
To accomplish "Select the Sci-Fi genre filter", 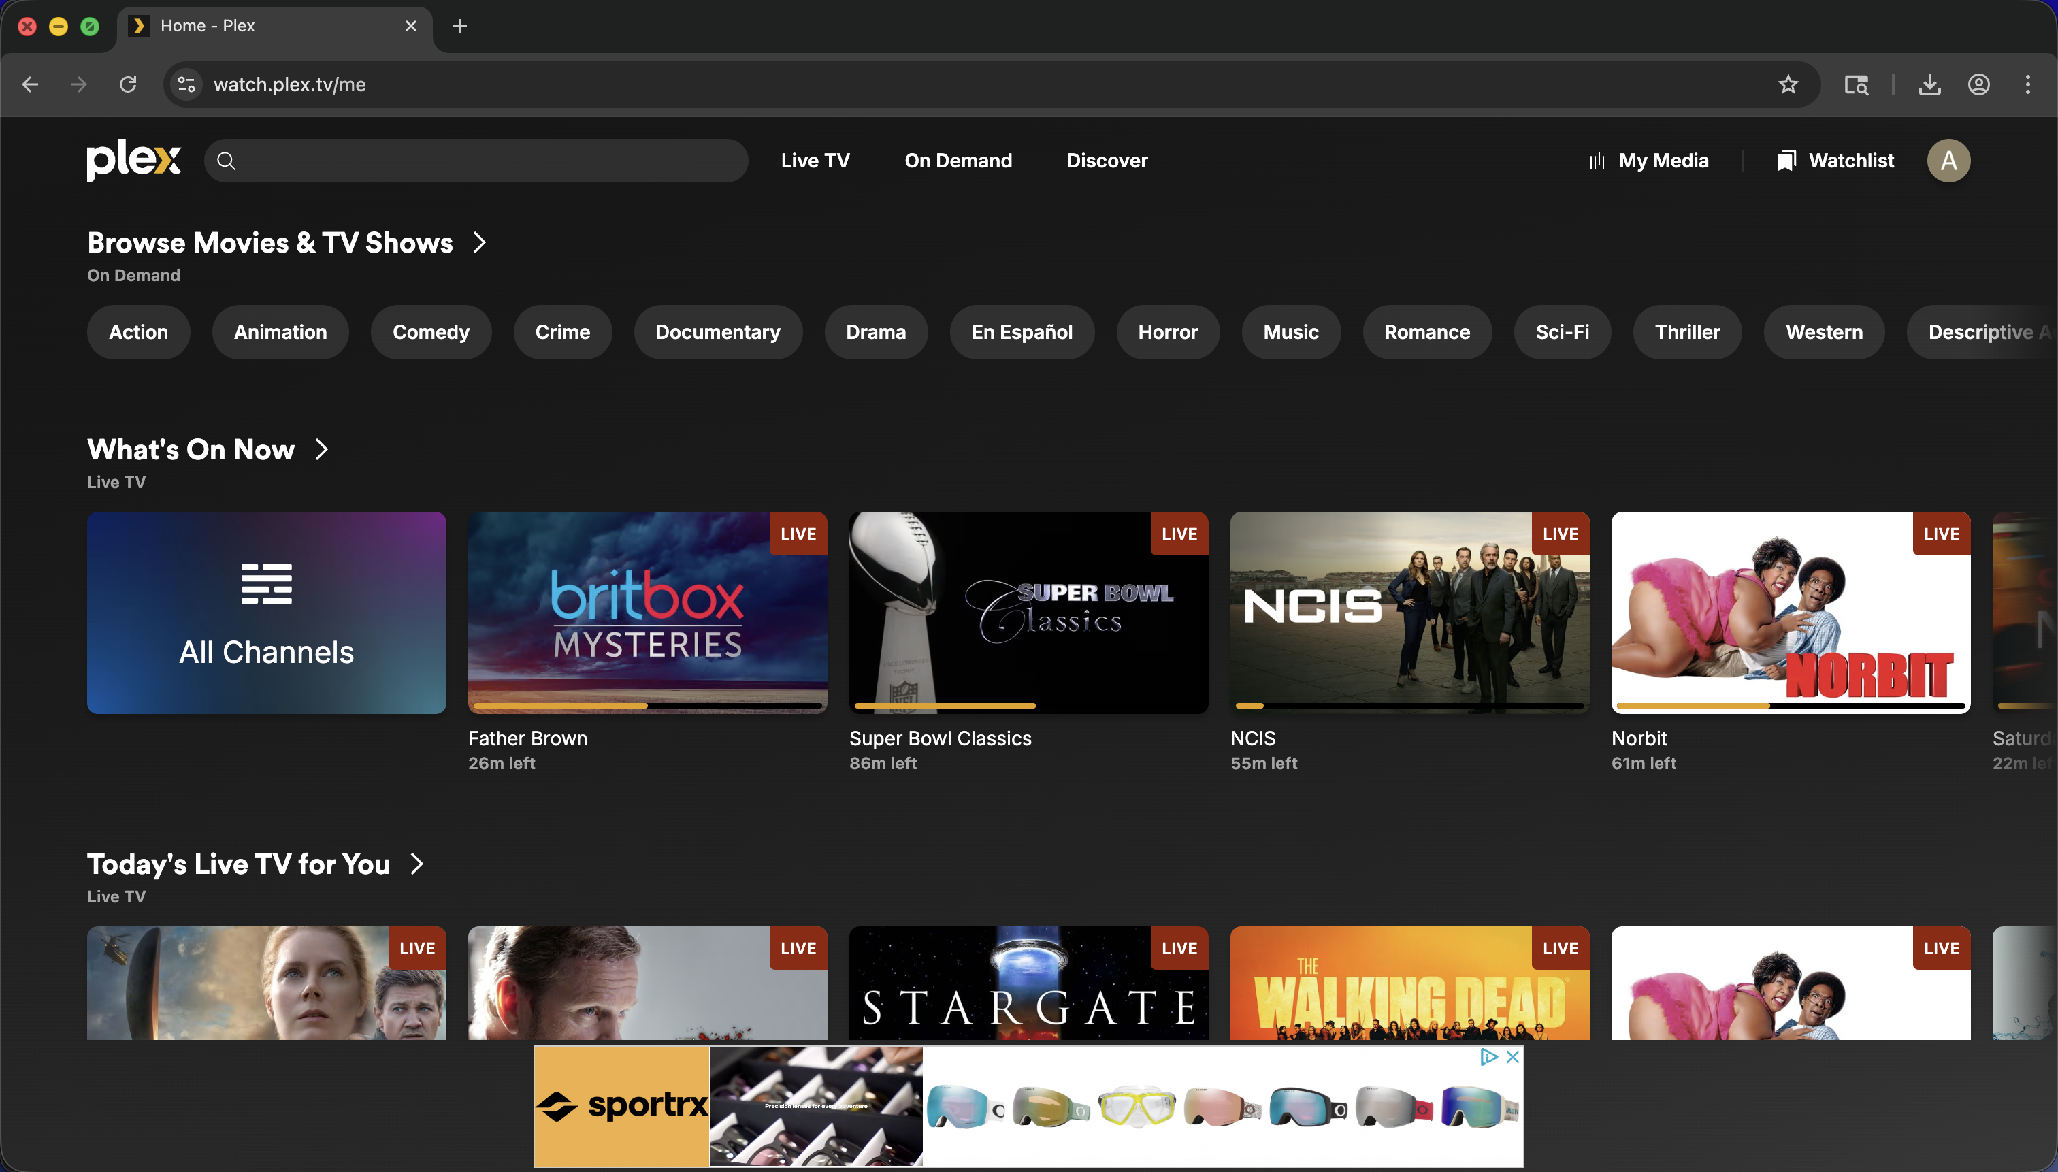I will click(1561, 331).
